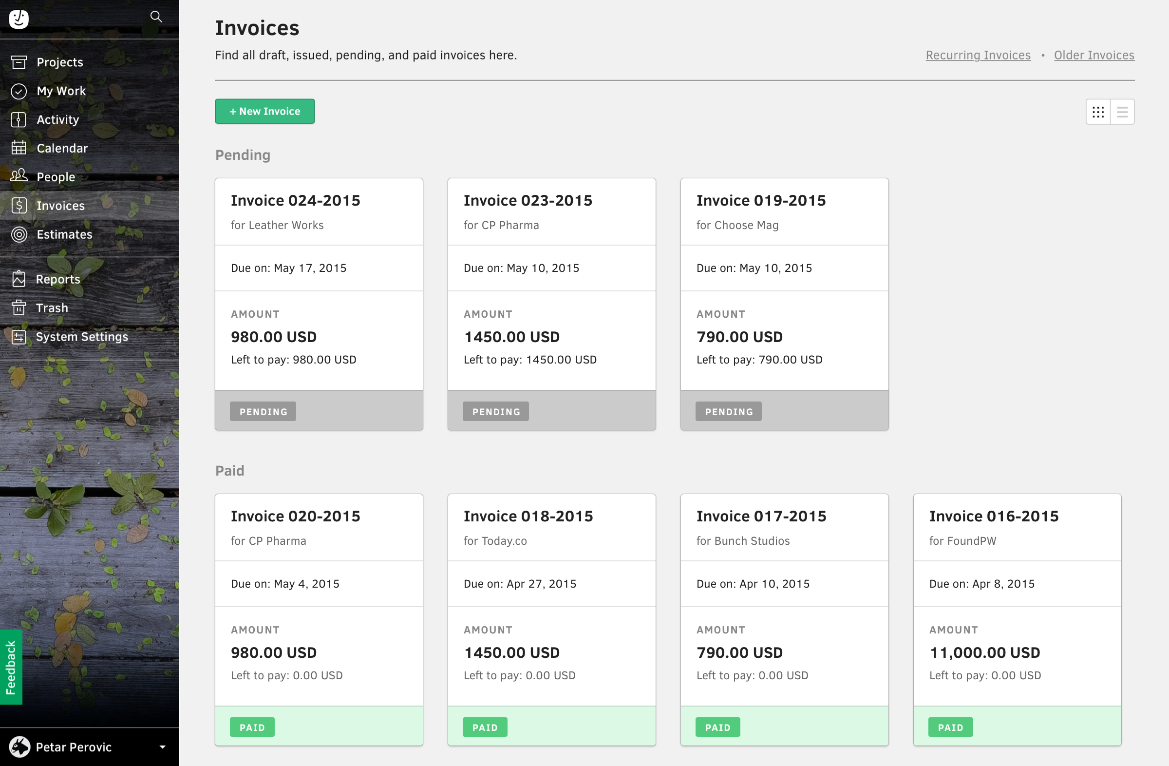Go to My Work checkmark icon
The width and height of the screenshot is (1169, 766).
[19, 91]
